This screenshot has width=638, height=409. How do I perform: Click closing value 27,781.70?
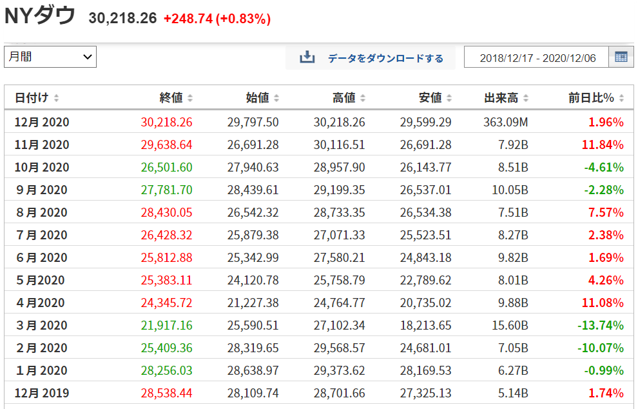coord(166,190)
